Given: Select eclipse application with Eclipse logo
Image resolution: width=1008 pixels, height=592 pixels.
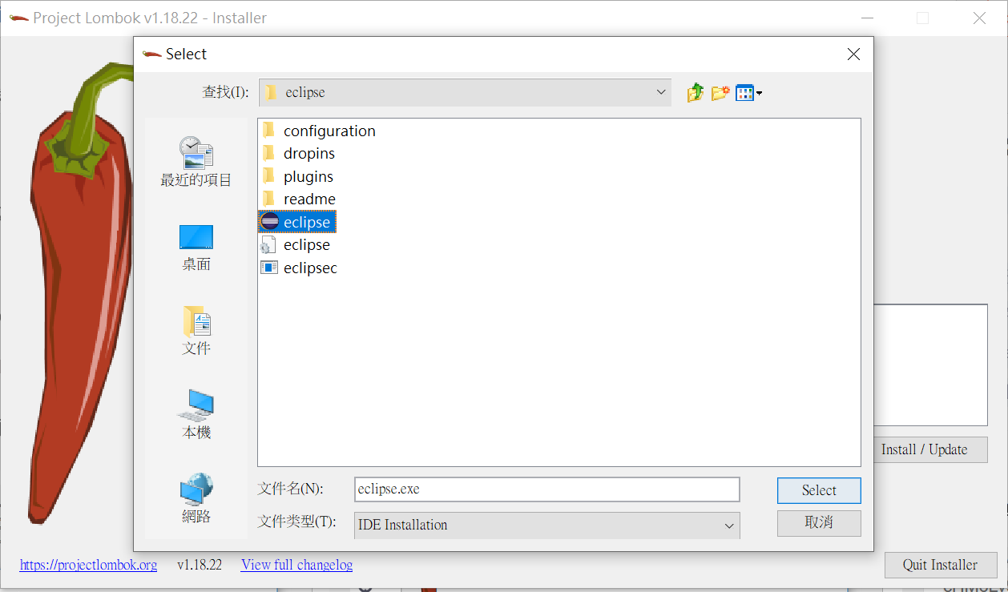Looking at the screenshot, I should [x=296, y=222].
